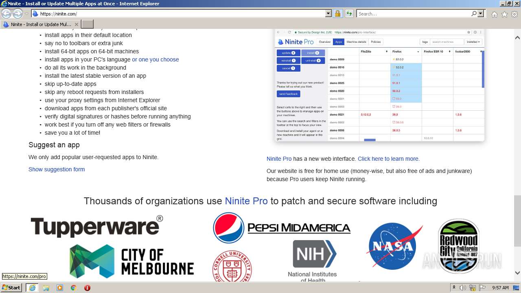Launch Chrome from the taskbar
521x293 pixels.
[x=74, y=288]
